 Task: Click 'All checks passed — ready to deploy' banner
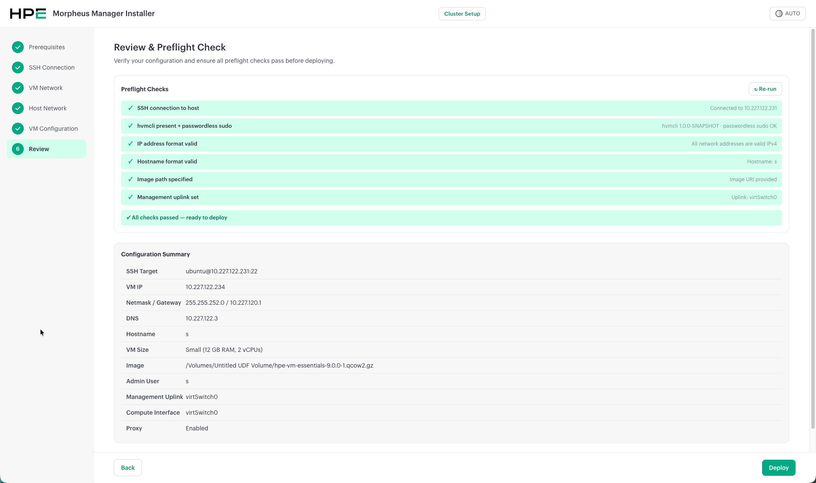(x=451, y=218)
